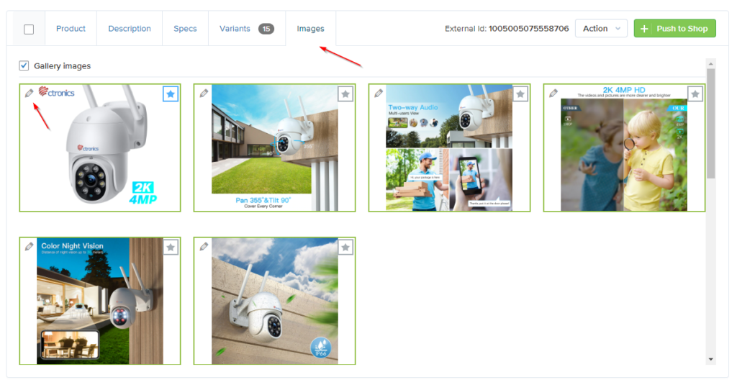Toggle the Gallery images checkbox
Viewport: 737px width, 390px height.
tap(24, 66)
